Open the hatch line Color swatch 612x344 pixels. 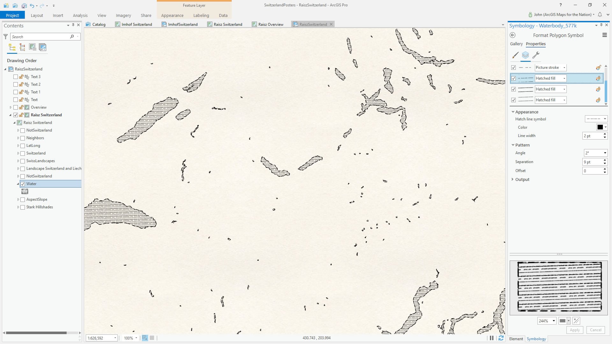point(600,127)
